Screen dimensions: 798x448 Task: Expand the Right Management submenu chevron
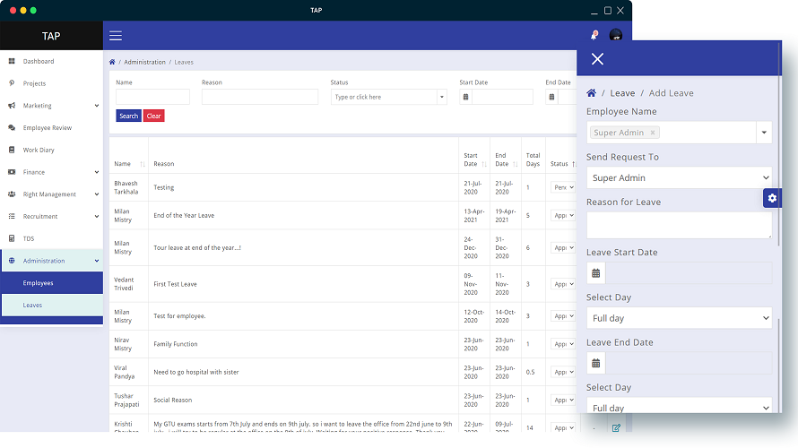click(x=97, y=194)
